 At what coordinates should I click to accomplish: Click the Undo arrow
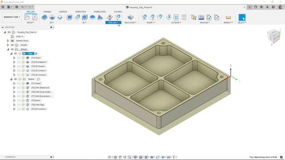(23, 7)
